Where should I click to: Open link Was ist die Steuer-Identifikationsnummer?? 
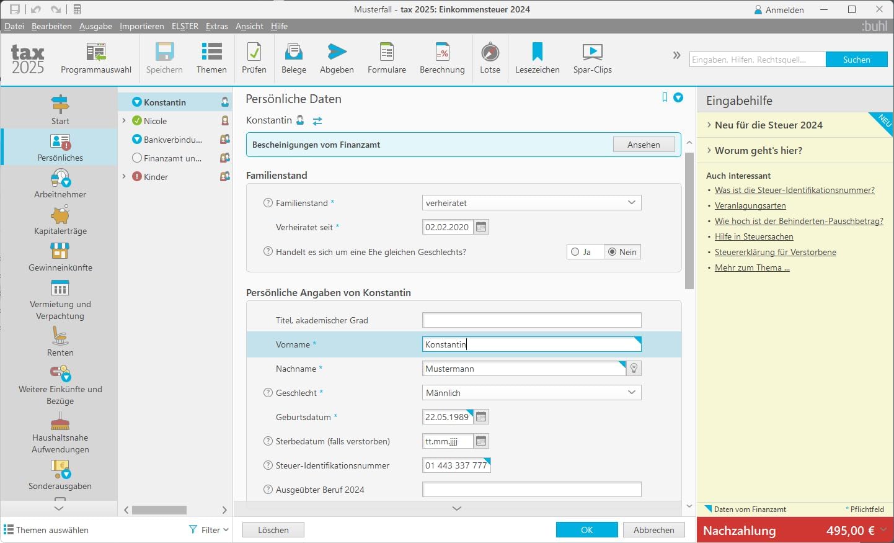coord(794,190)
